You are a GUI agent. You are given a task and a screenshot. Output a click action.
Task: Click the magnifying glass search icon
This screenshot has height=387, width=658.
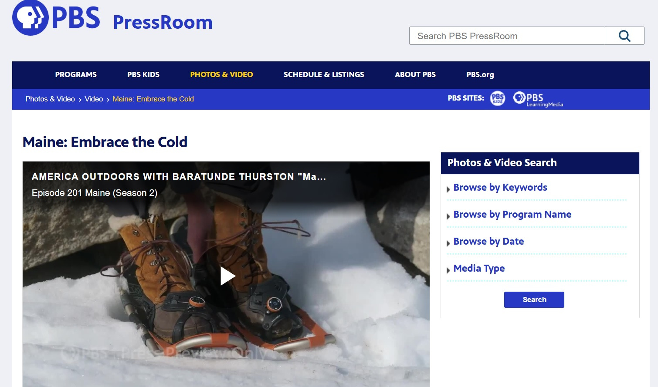tap(624, 36)
